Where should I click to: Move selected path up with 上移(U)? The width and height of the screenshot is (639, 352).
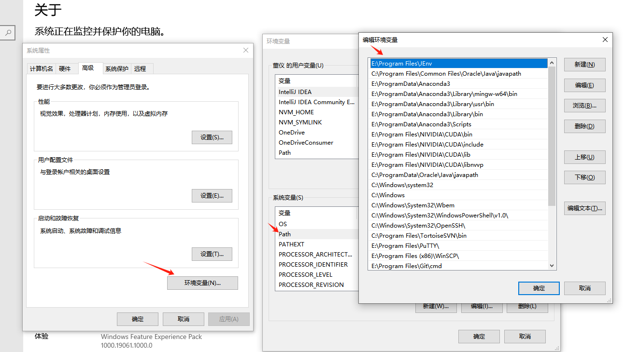[584, 156]
